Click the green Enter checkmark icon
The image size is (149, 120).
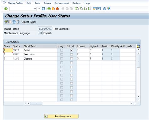point(6,9)
